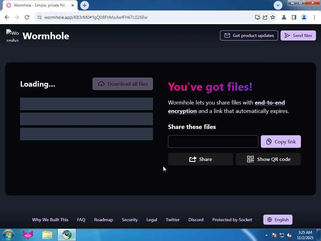Open the FAQ footer link
This screenshot has height=241, width=321.
(x=81, y=220)
